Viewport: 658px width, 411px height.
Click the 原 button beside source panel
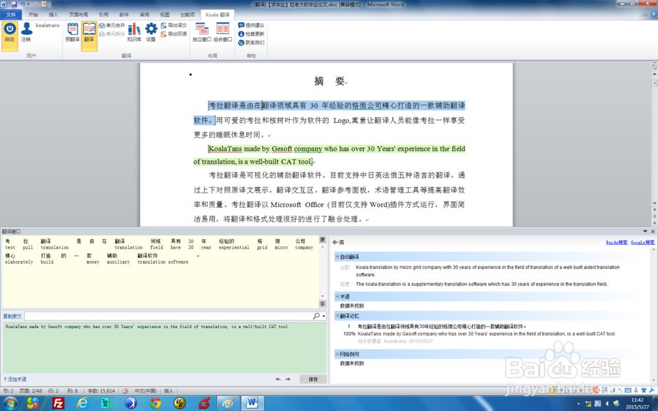(322, 240)
